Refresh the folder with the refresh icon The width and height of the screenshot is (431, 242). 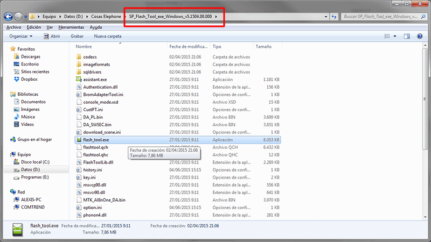(333, 17)
